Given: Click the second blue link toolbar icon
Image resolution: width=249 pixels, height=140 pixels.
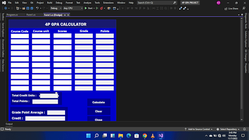Looking at the screenshot, I should (185, 8).
